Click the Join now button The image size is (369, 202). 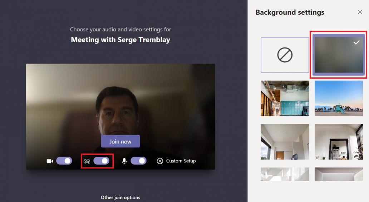[120, 141]
